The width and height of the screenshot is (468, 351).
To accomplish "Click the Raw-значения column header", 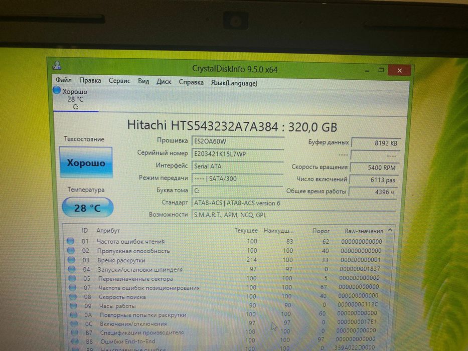I will [x=364, y=231].
